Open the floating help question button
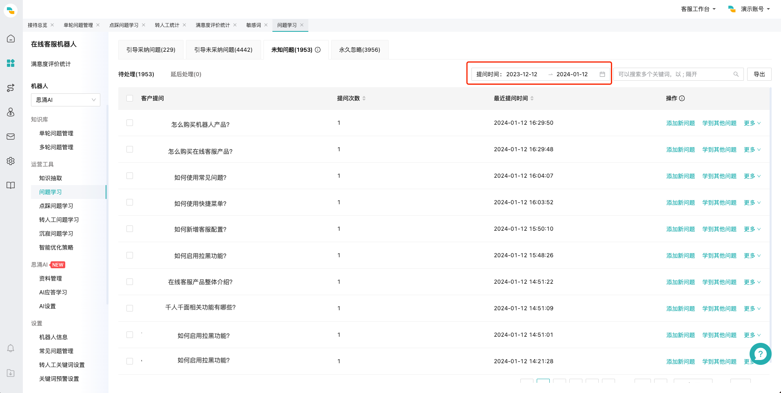The image size is (781, 393). click(x=761, y=354)
